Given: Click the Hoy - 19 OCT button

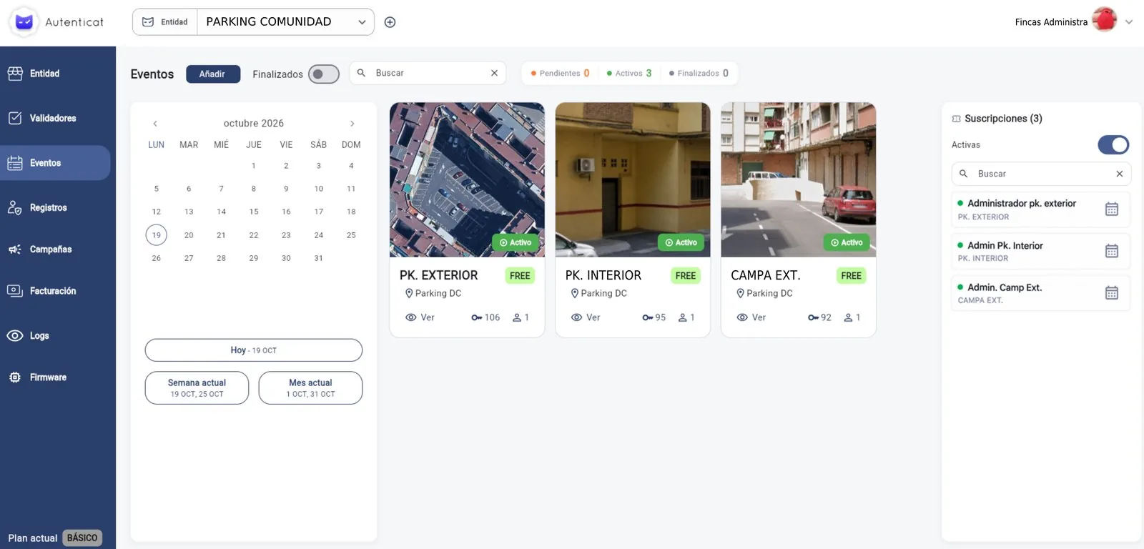Looking at the screenshot, I should click(254, 350).
